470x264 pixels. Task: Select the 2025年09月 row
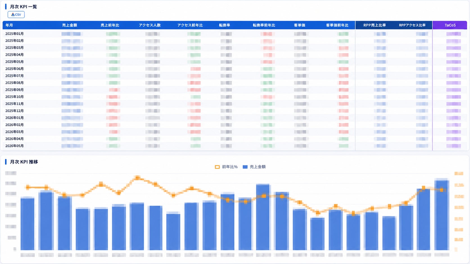coord(235,90)
